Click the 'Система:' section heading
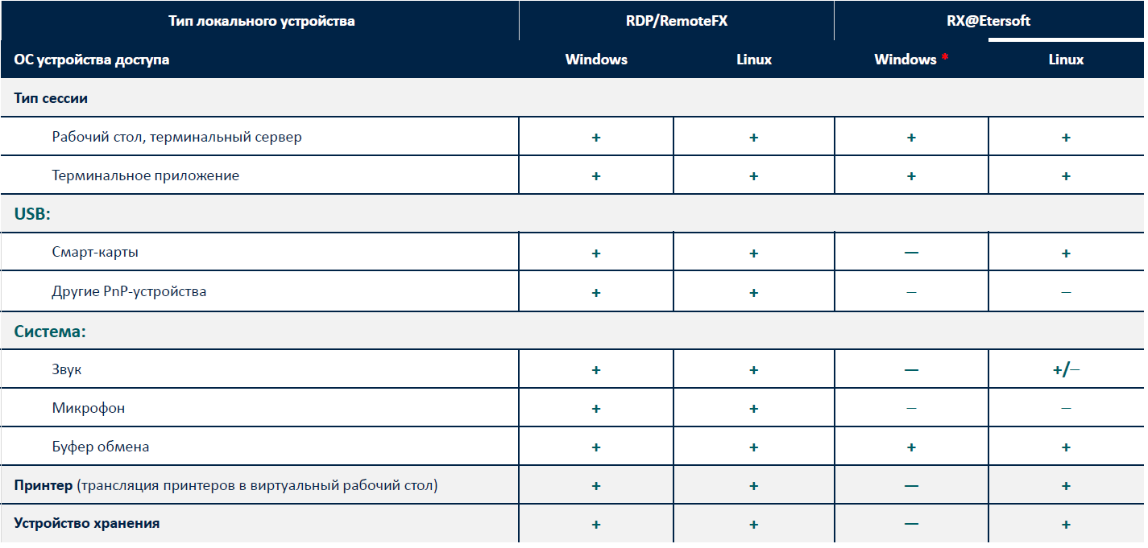The height and width of the screenshot is (548, 1148). (50, 332)
